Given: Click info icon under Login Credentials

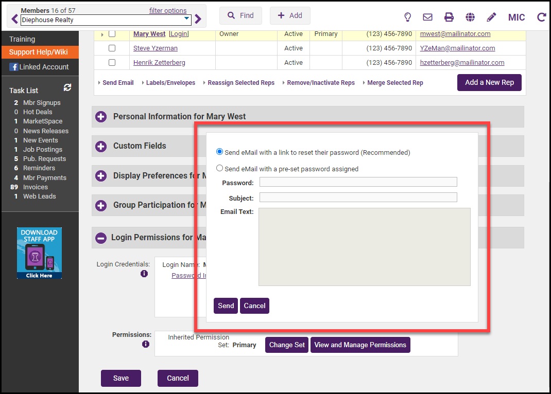Looking at the screenshot, I should pos(144,274).
